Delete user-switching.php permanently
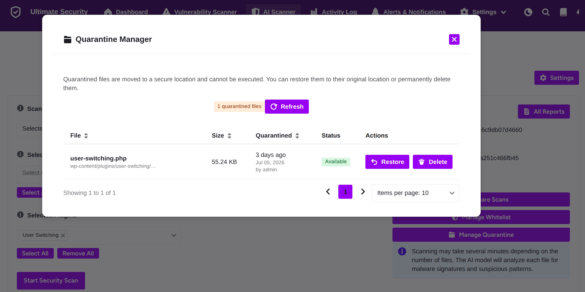 tap(433, 162)
